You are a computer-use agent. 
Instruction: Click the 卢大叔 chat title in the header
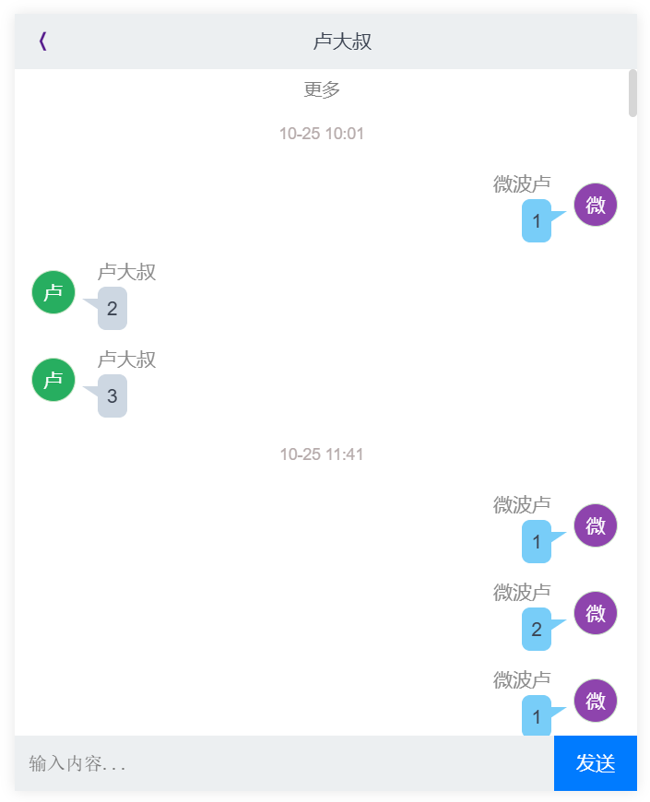pos(342,41)
